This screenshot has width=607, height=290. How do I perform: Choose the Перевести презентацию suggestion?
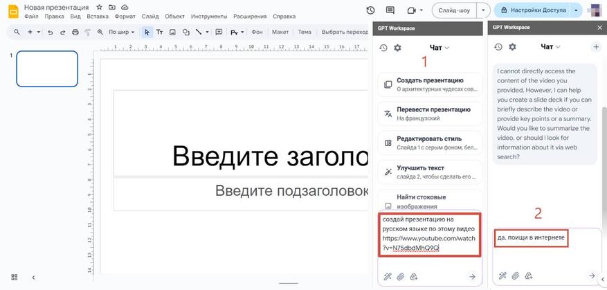coord(428,113)
